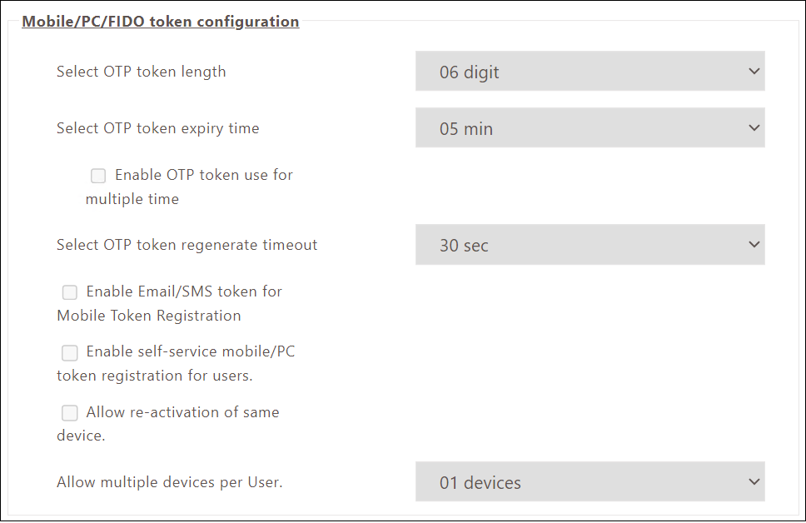Check the self-service mobile/PC token registration box
Image resolution: width=806 pixels, height=523 pixels.
pyautogui.click(x=70, y=352)
